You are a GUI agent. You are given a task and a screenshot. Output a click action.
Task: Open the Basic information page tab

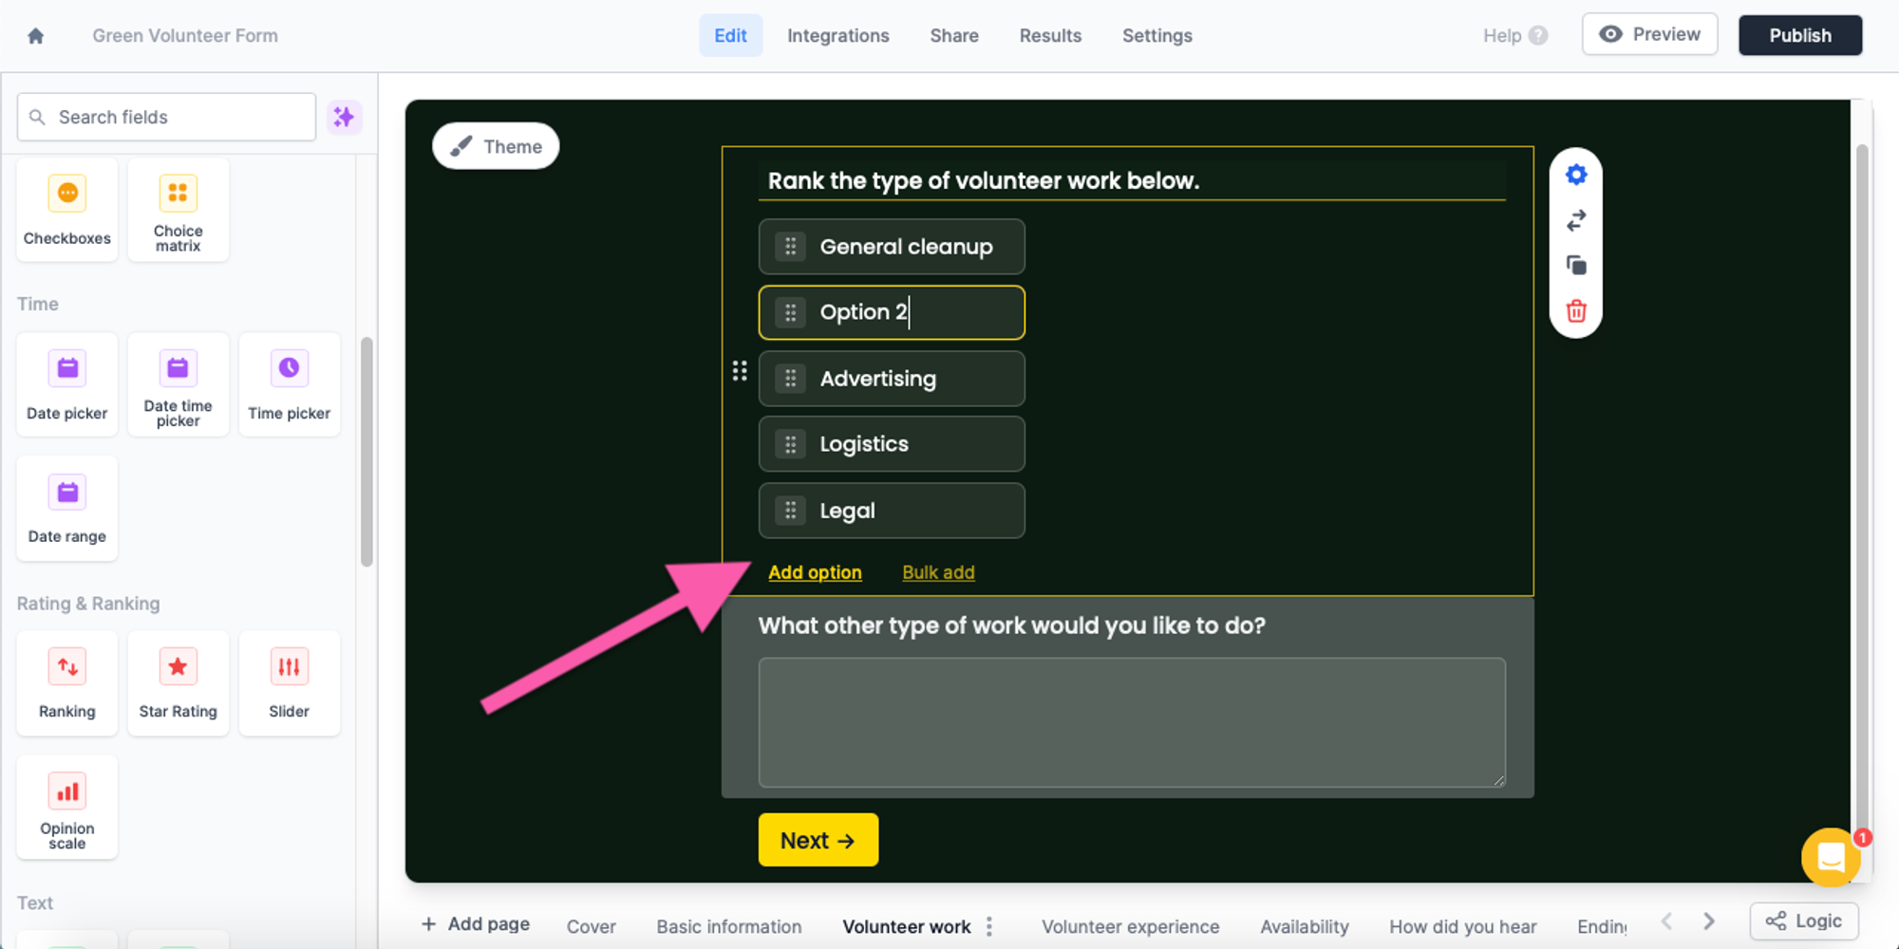click(728, 926)
